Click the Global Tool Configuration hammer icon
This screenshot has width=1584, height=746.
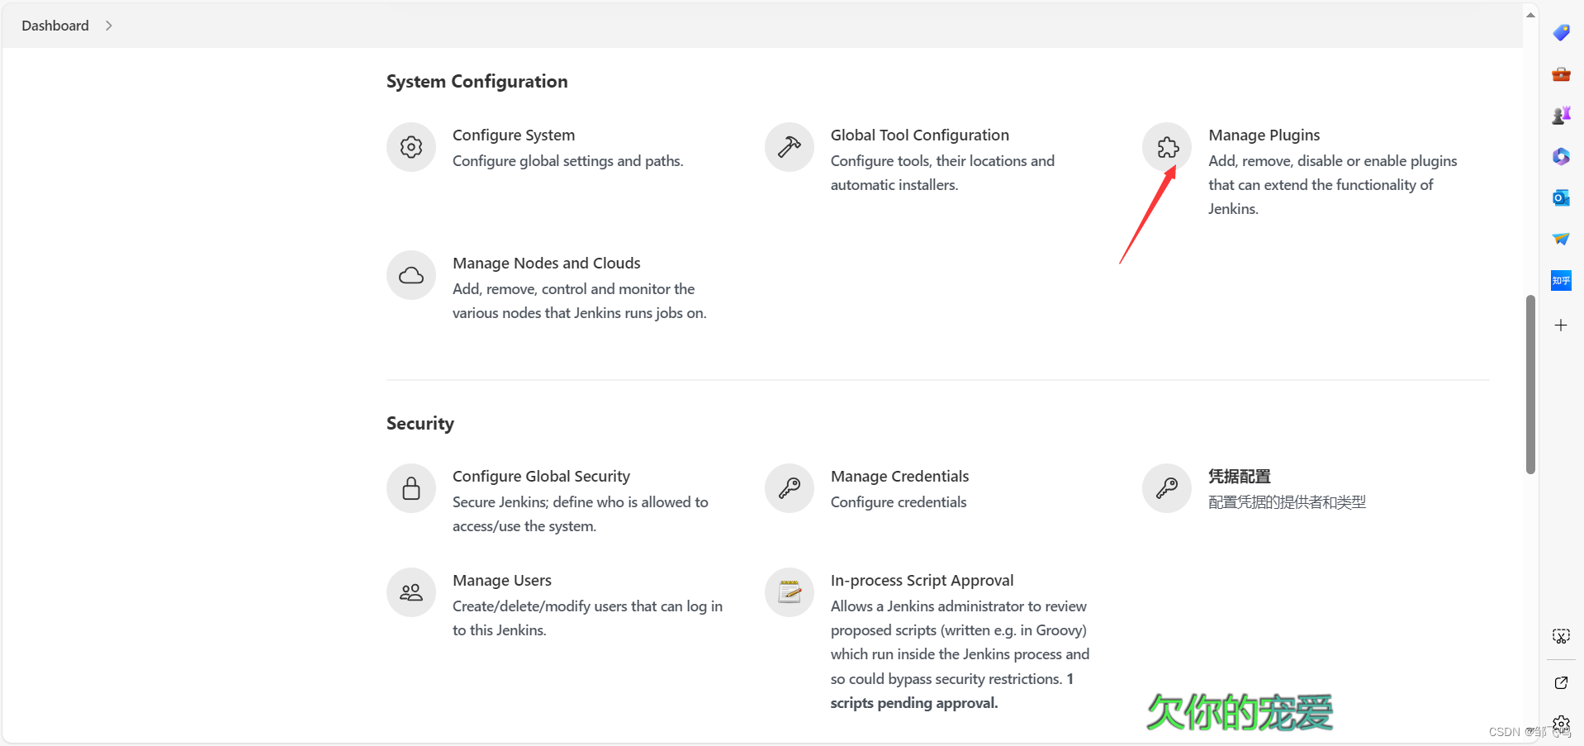[790, 147]
